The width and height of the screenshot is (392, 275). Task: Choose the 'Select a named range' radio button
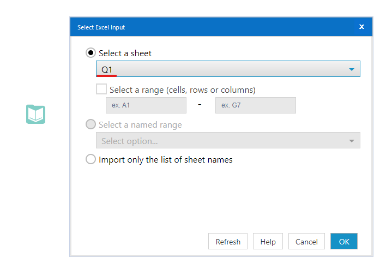(91, 124)
